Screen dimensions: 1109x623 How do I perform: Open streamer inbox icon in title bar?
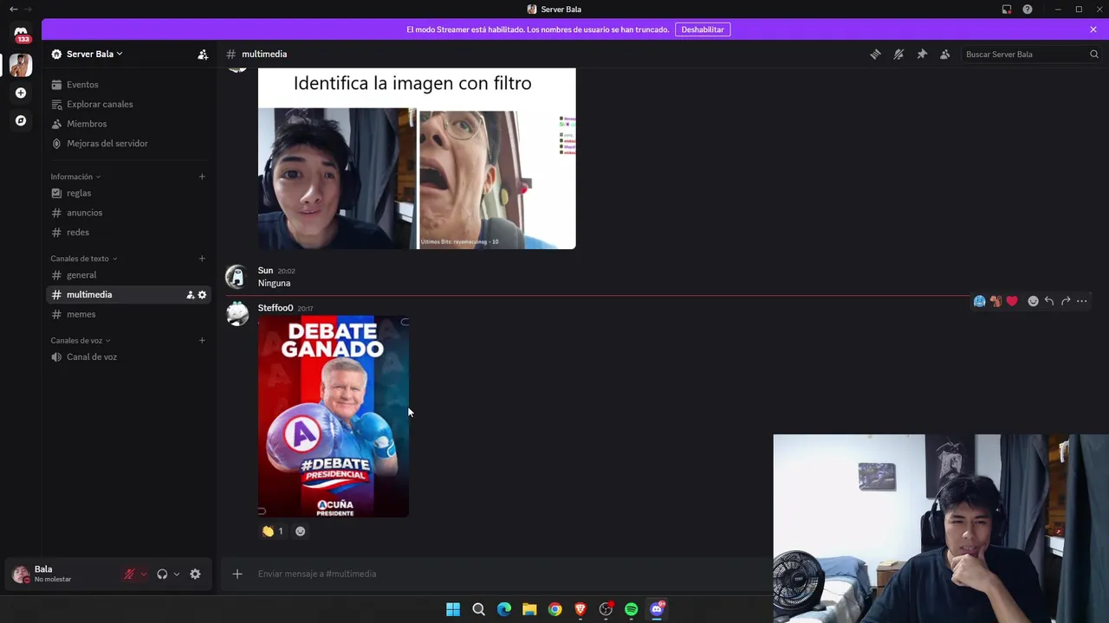pos(1007,10)
